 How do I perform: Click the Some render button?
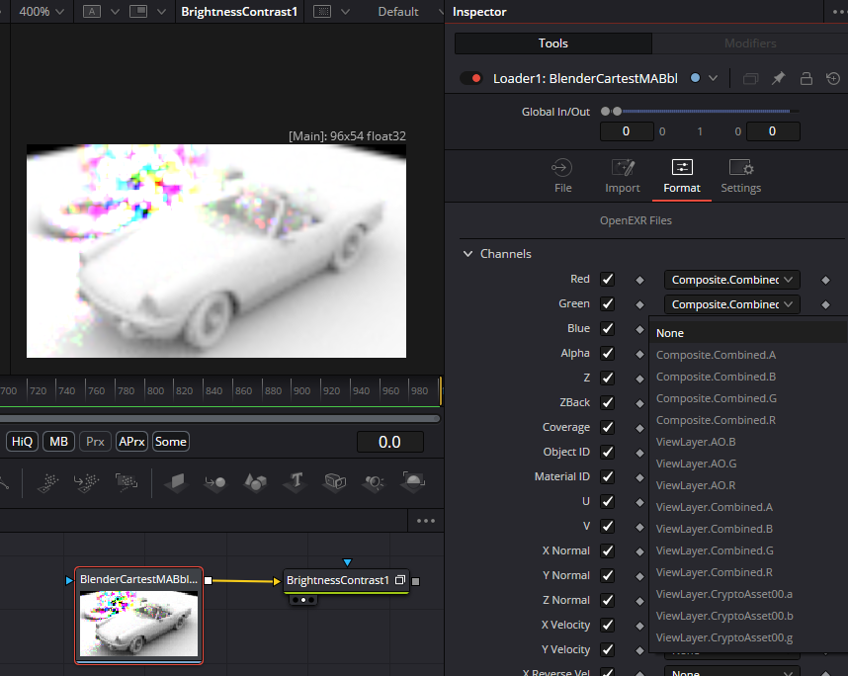pyautogui.click(x=171, y=442)
